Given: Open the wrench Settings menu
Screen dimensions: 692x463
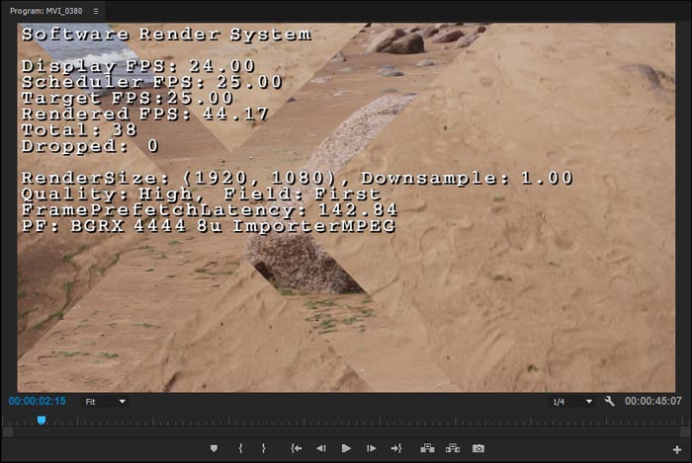Looking at the screenshot, I should tap(610, 402).
